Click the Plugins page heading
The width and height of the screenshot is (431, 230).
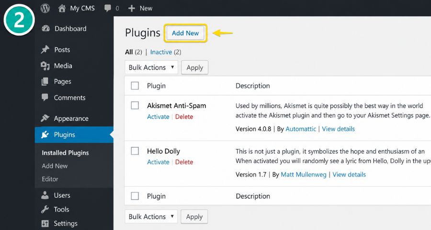click(142, 33)
